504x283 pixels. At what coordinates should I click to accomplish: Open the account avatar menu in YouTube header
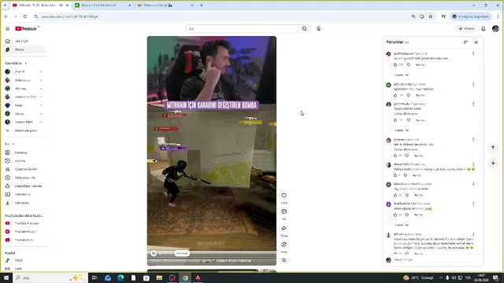click(x=495, y=28)
